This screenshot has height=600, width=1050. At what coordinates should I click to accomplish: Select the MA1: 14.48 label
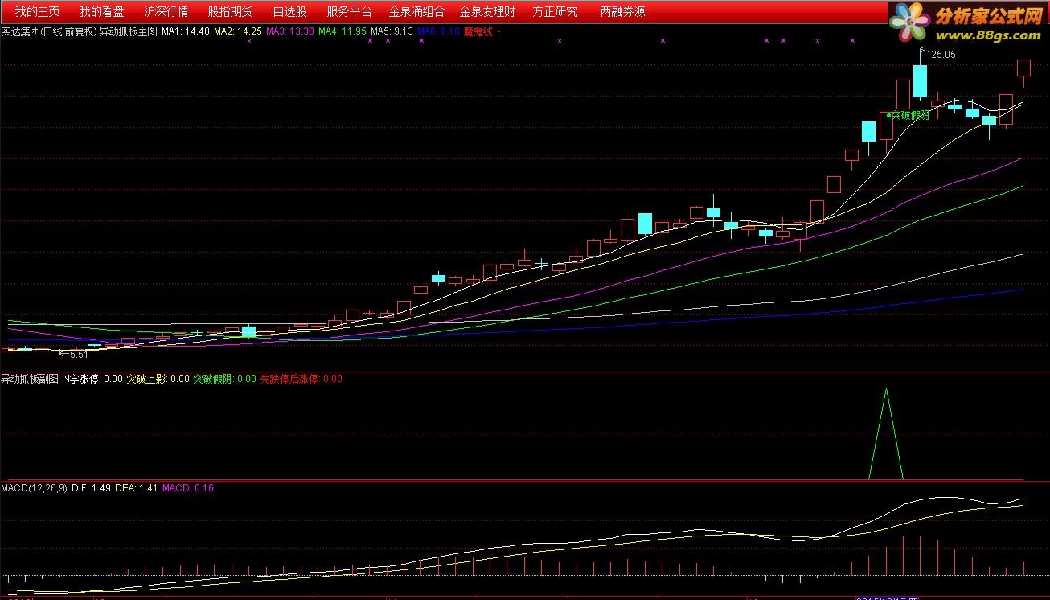[186, 31]
